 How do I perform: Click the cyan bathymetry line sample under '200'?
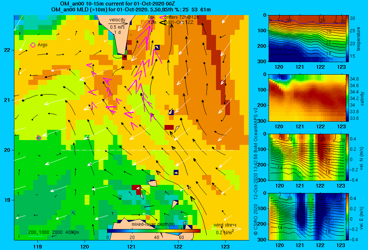click(x=35, y=236)
